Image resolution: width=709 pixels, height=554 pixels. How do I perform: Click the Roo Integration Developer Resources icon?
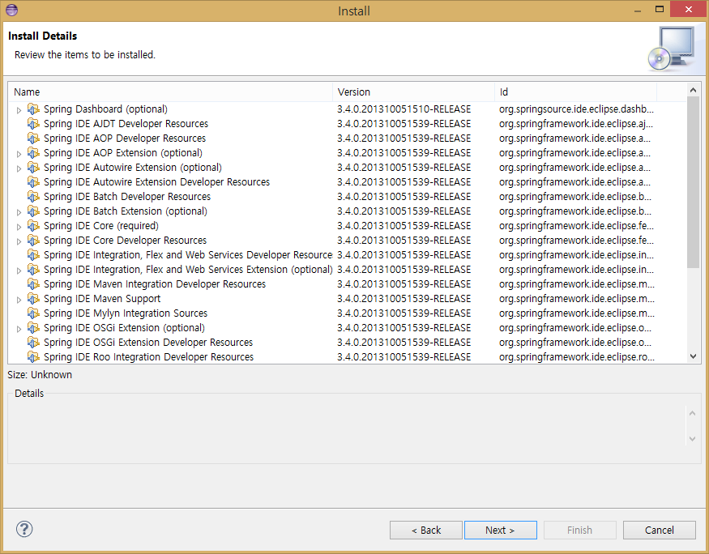33,356
